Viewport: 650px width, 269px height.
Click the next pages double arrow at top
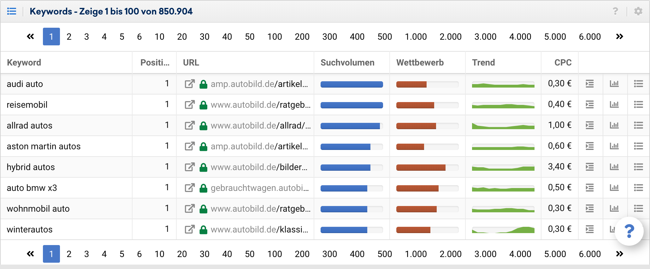pos(619,37)
